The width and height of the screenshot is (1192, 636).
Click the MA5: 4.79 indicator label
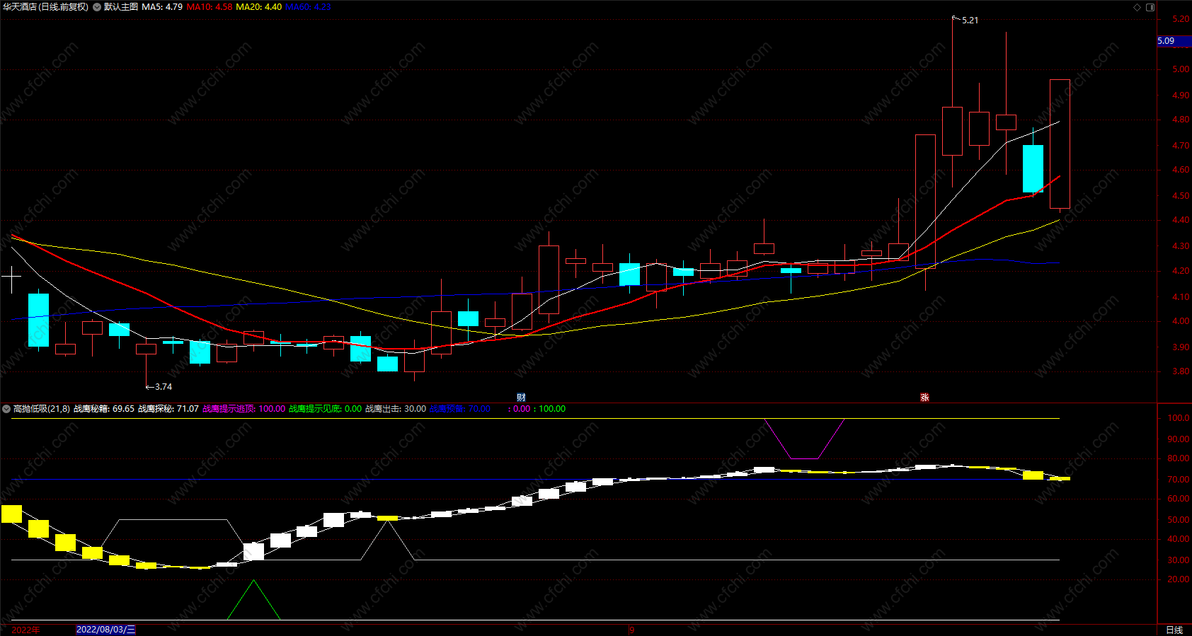tap(162, 7)
